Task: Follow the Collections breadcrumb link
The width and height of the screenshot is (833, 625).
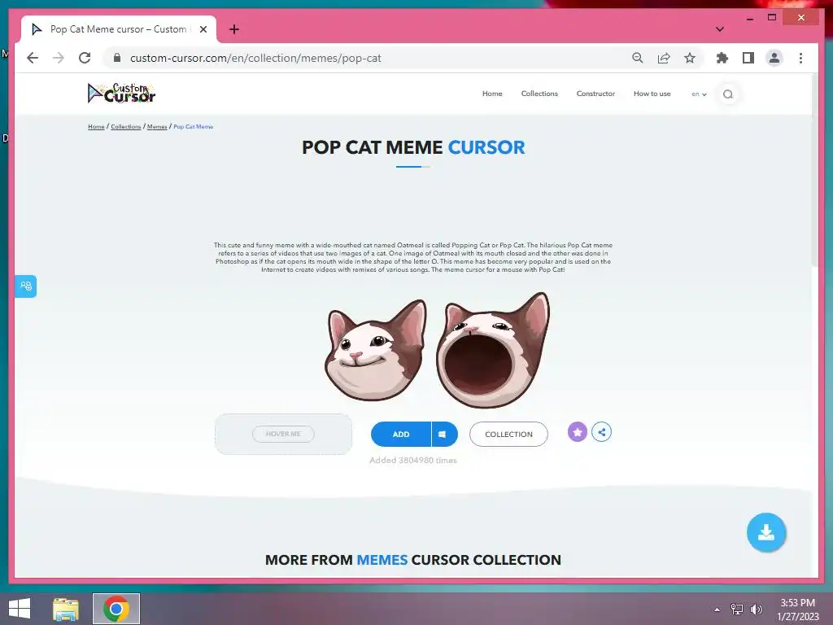Action: pyautogui.click(x=126, y=126)
